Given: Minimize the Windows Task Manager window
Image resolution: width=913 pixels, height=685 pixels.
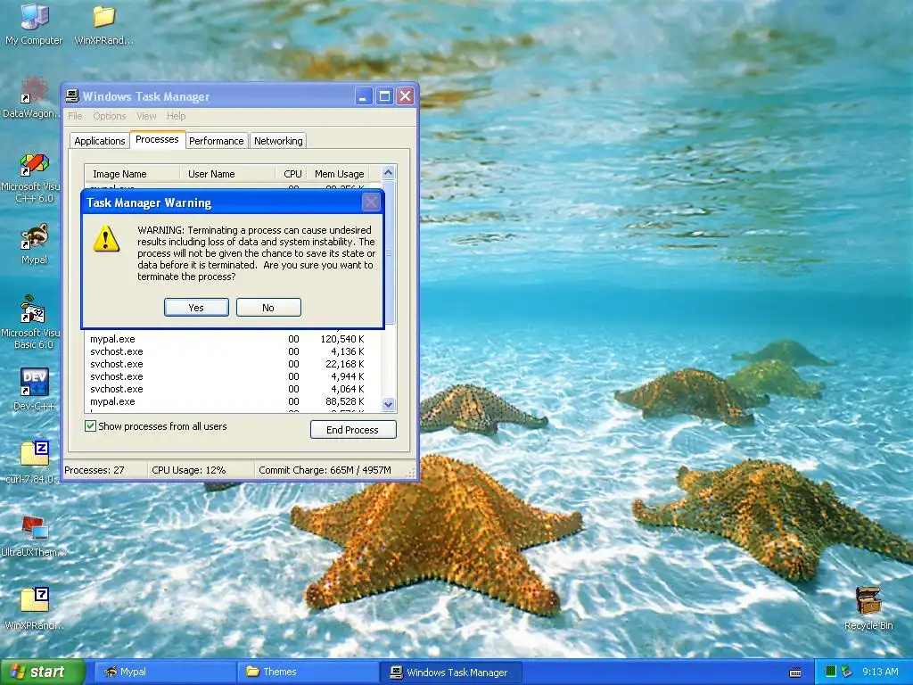Looking at the screenshot, I should pyautogui.click(x=364, y=96).
